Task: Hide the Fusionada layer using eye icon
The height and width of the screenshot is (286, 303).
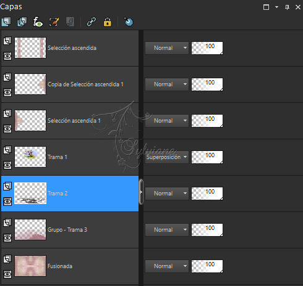Action: [7, 274]
